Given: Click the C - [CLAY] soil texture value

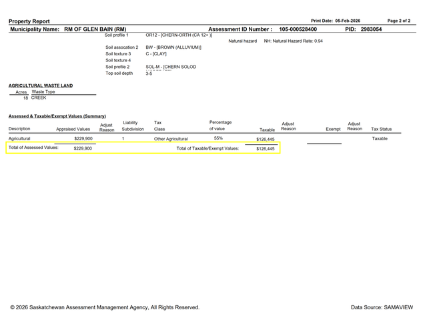Looking at the screenshot, I should point(156,54).
